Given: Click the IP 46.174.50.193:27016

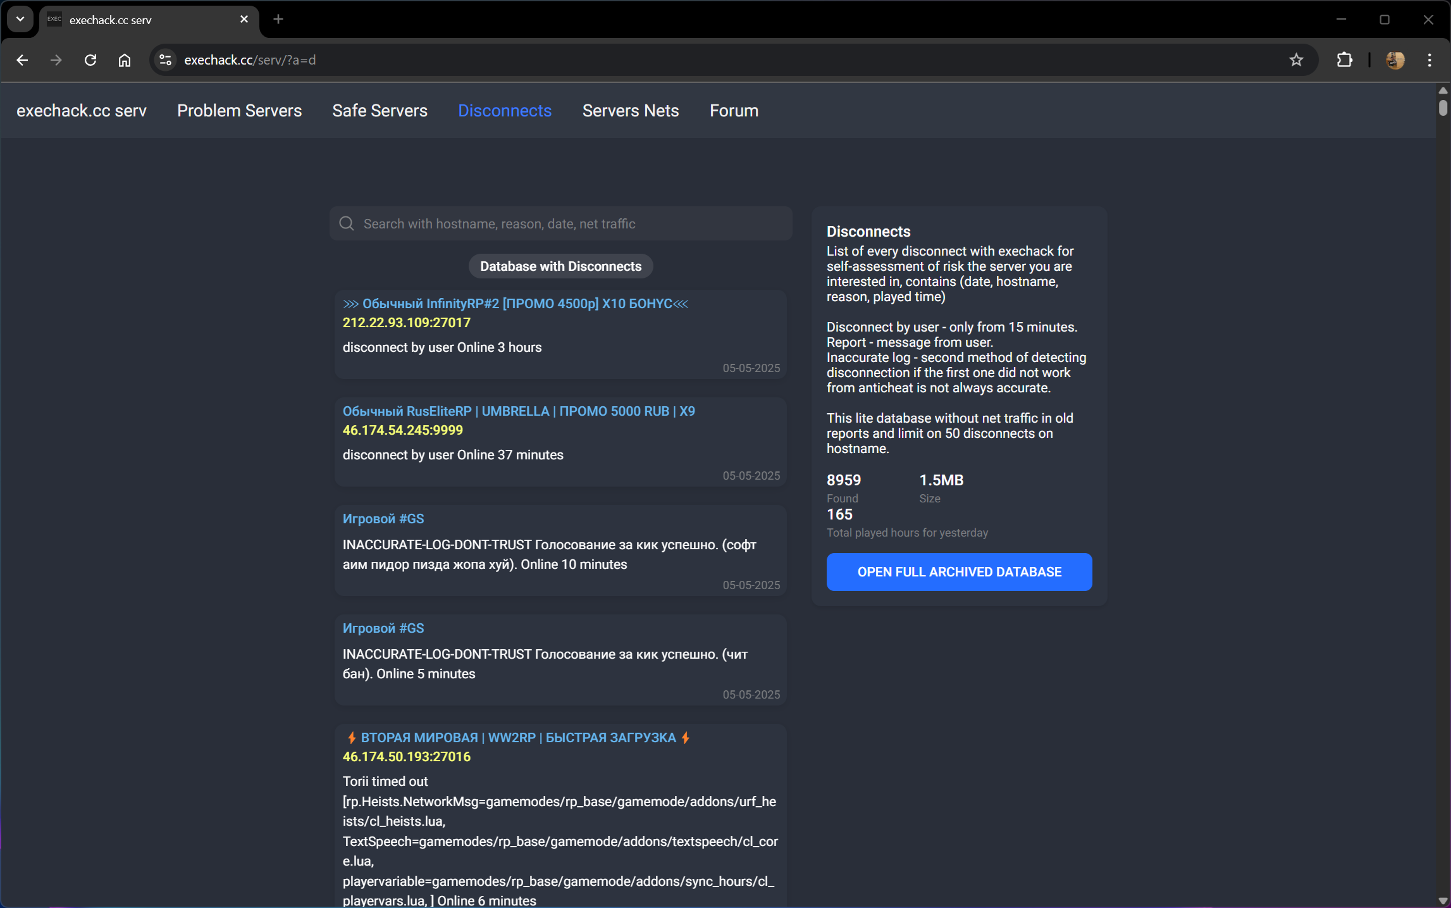Looking at the screenshot, I should click(407, 757).
